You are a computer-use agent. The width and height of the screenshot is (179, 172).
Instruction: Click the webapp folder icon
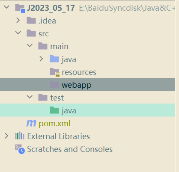click(x=54, y=85)
